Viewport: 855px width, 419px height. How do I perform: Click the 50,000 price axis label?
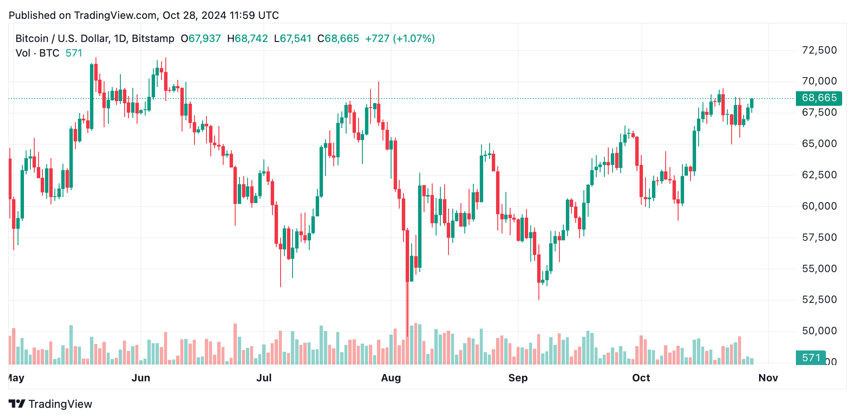coord(819,331)
